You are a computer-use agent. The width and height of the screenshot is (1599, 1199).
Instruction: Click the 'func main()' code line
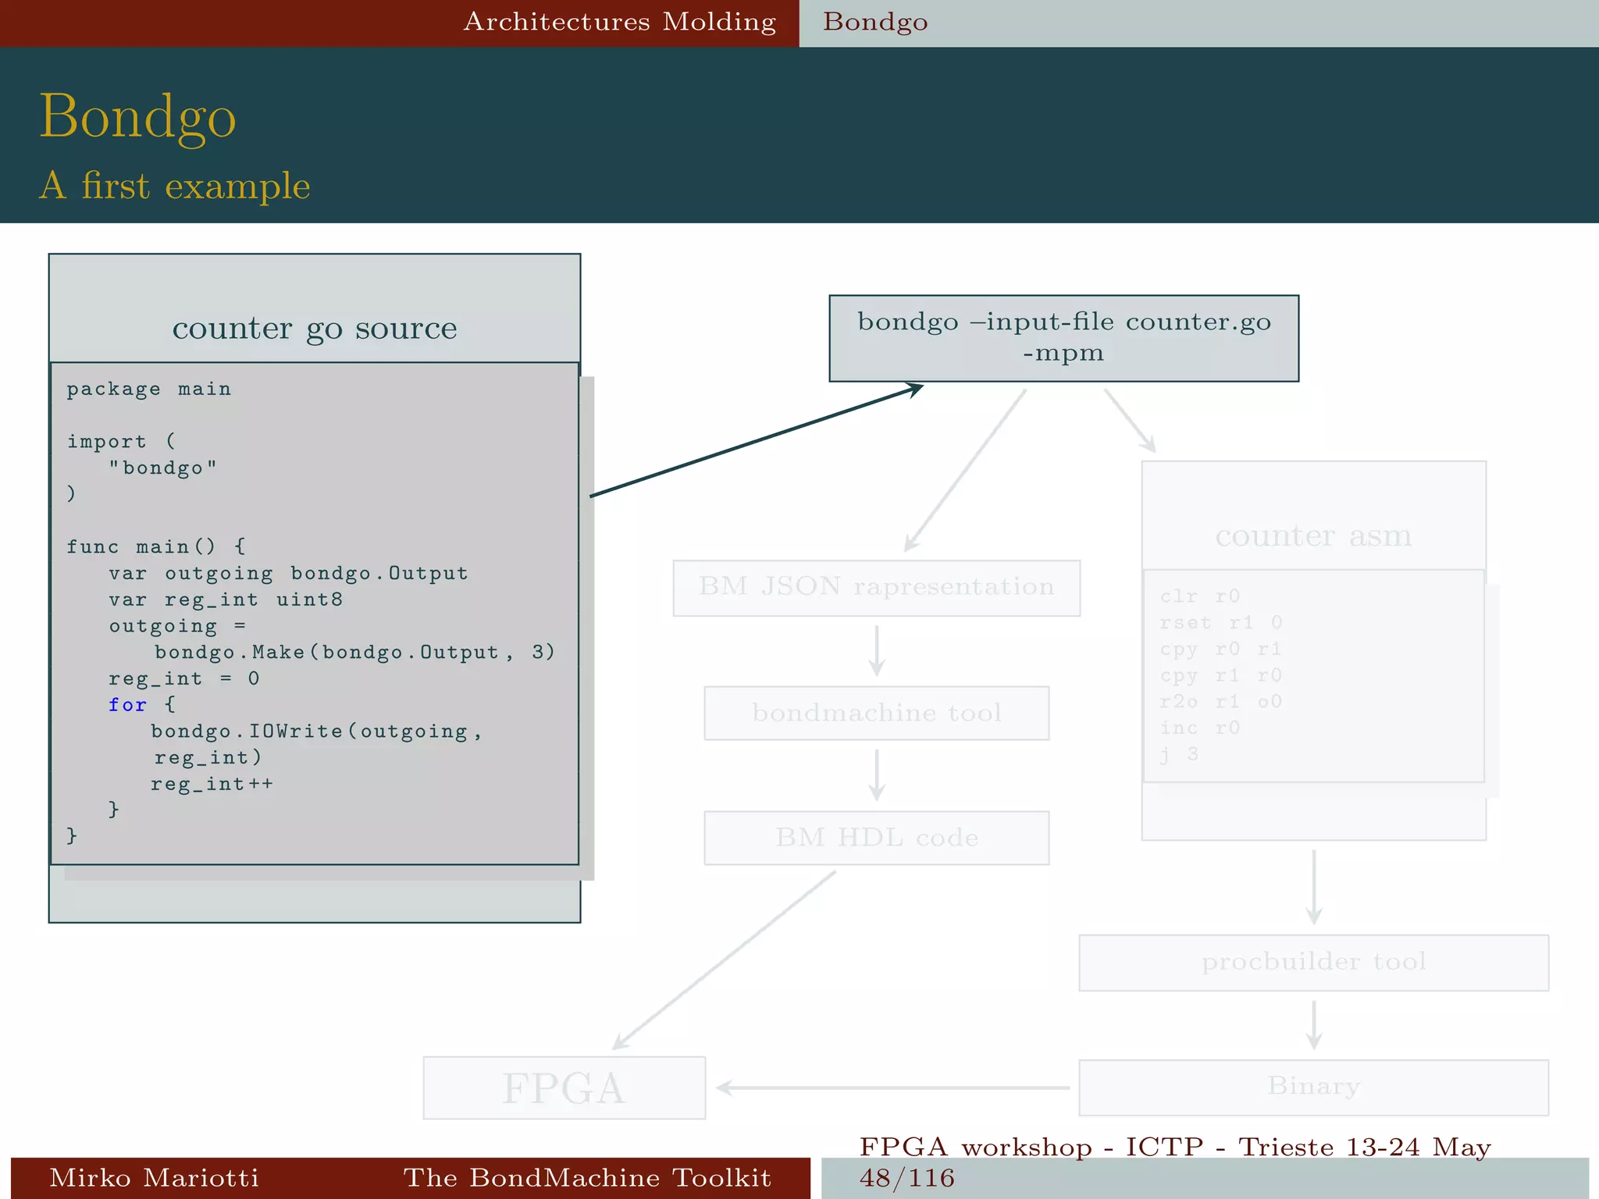click(x=155, y=546)
